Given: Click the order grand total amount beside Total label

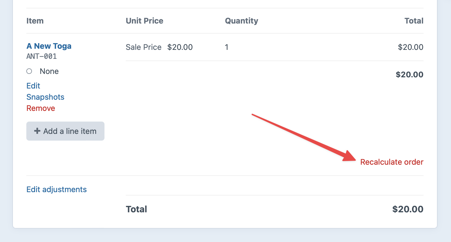Looking at the screenshot, I should (x=408, y=209).
